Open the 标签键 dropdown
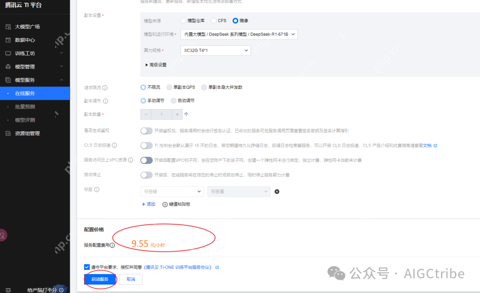The width and height of the screenshot is (480, 293). click(172, 191)
